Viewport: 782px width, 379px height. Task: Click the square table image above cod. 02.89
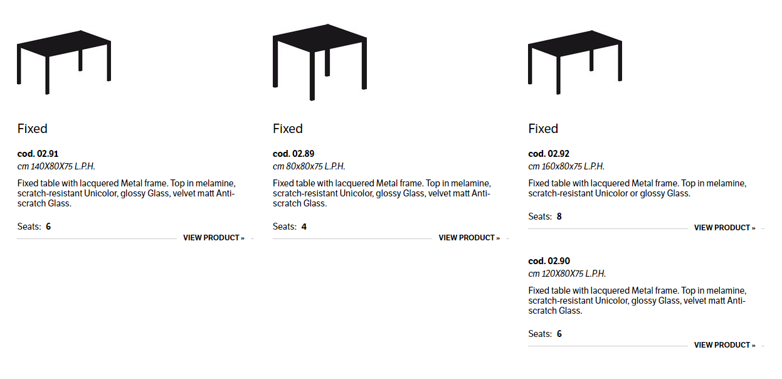320,61
